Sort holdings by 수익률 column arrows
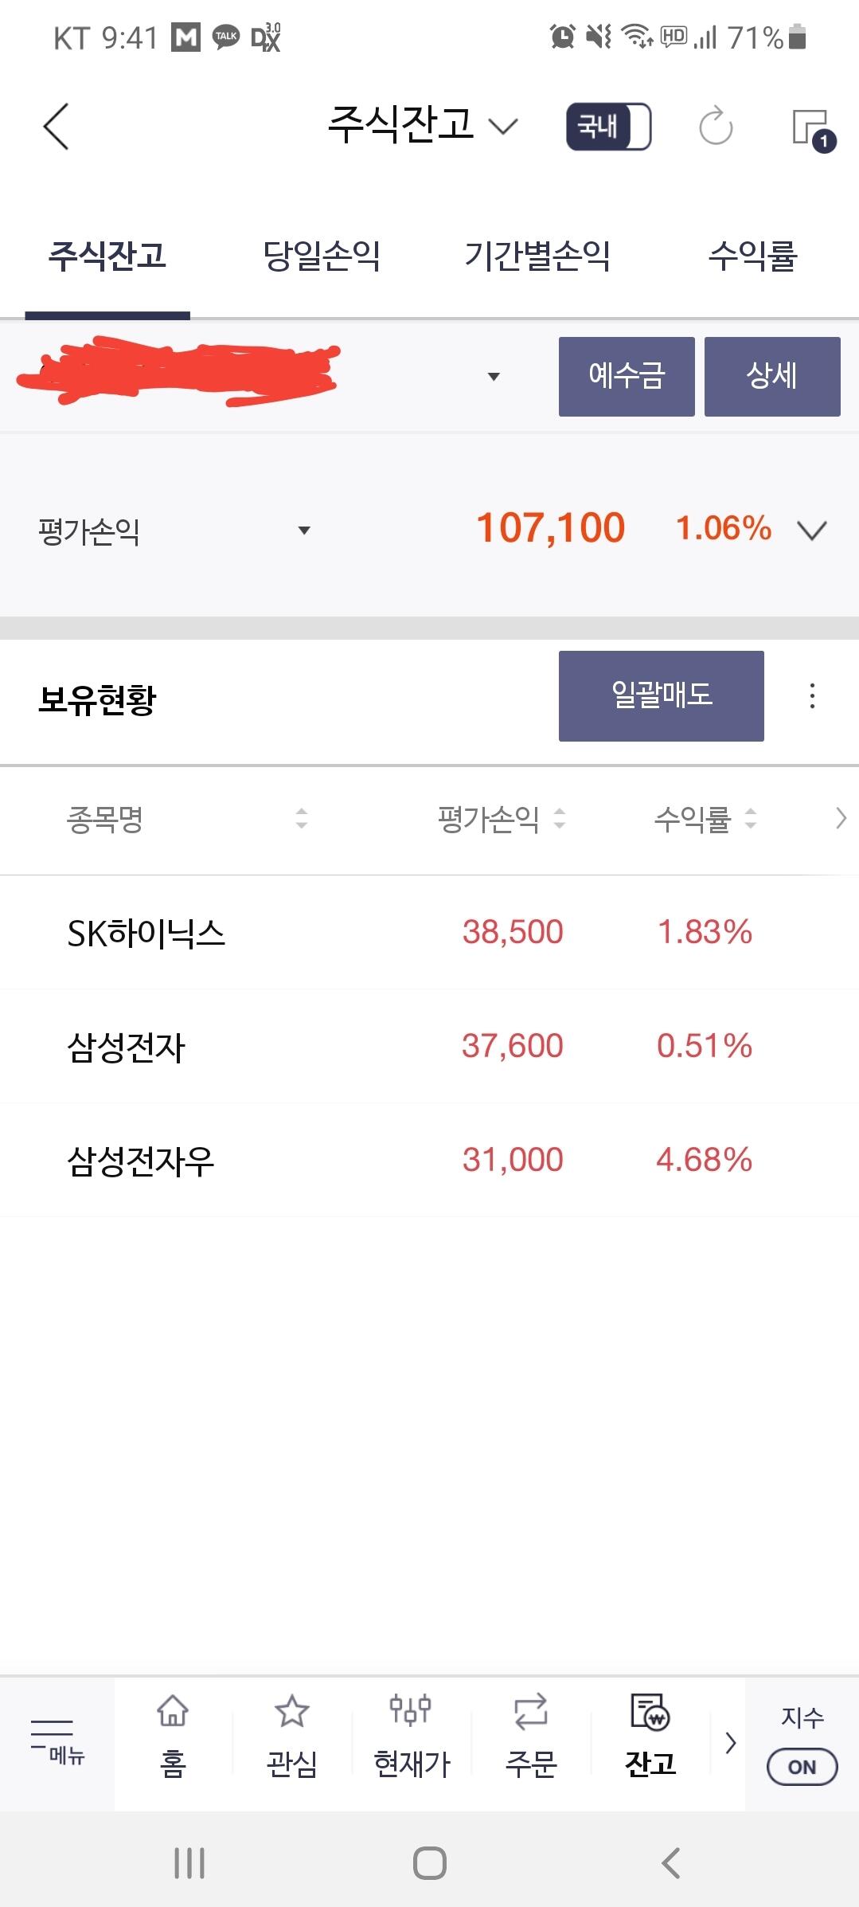Image resolution: width=859 pixels, height=1907 pixels. pyautogui.click(x=750, y=818)
